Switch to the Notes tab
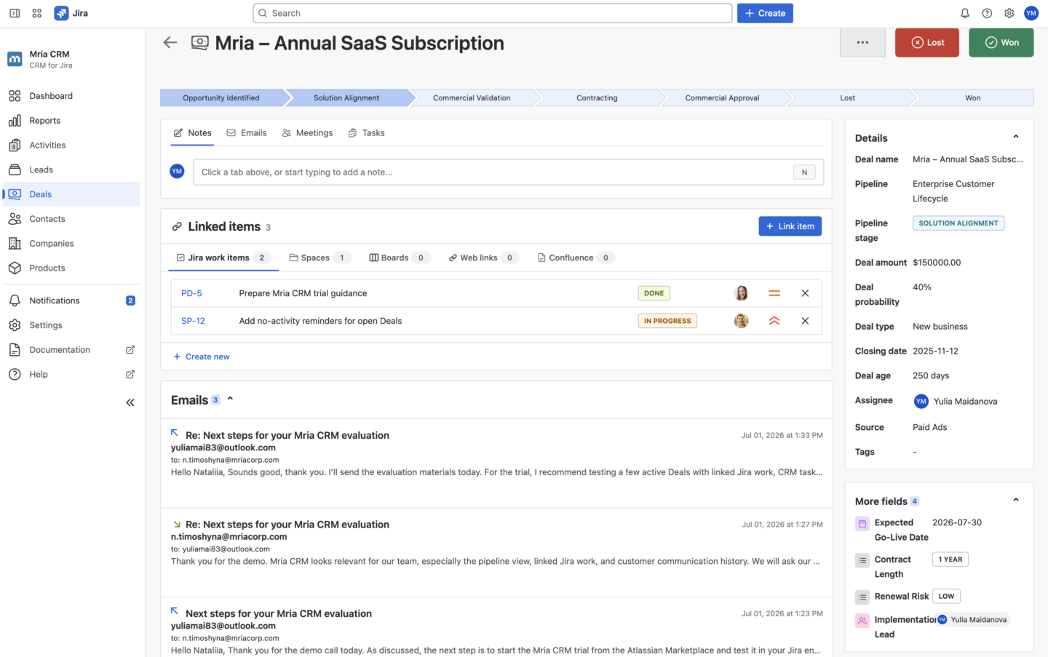Viewport: 1048px width, 657px height. click(192, 133)
